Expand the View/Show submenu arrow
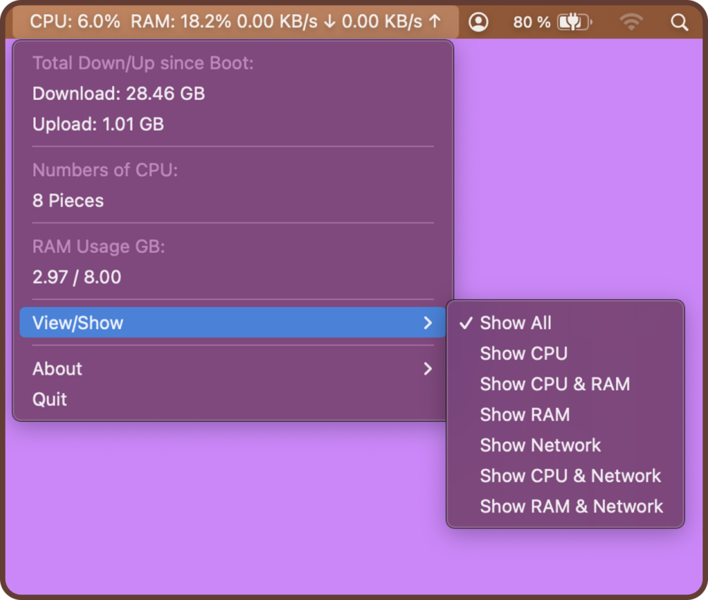 428,323
